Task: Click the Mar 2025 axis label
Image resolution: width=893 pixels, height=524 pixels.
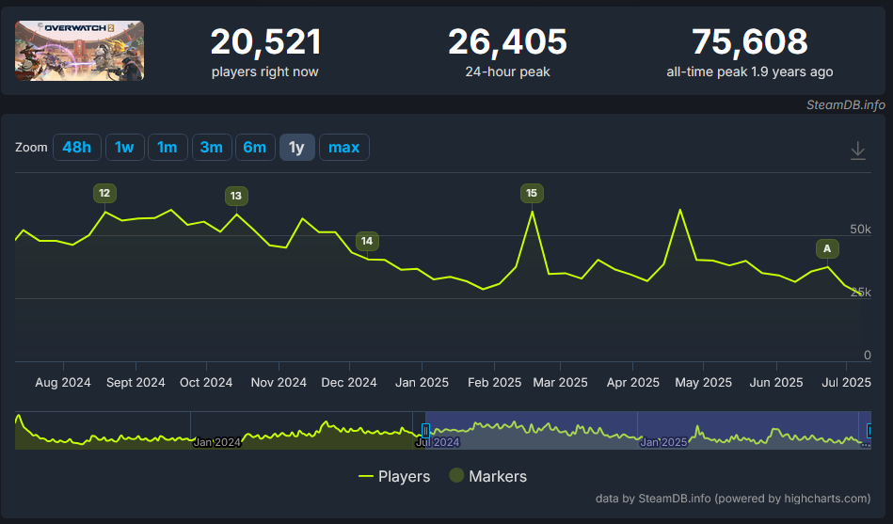Action: [x=561, y=382]
